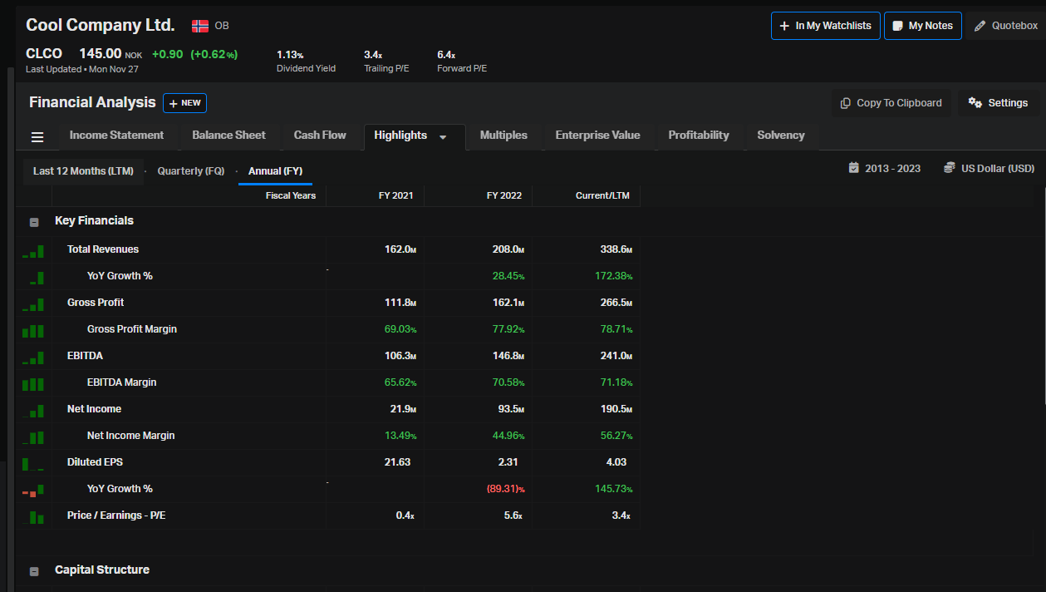
Task: Click the Gross Profit Margin chart icon
Action: point(33,330)
